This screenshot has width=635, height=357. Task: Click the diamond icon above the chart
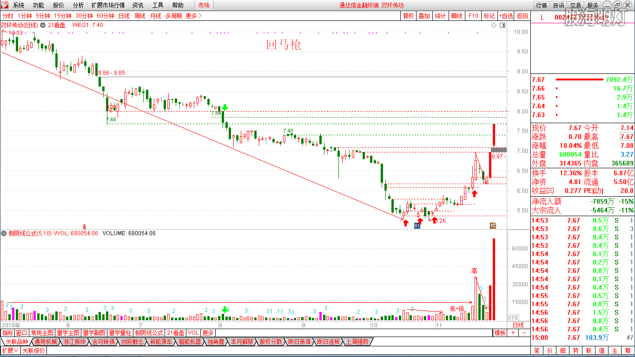tap(494, 25)
